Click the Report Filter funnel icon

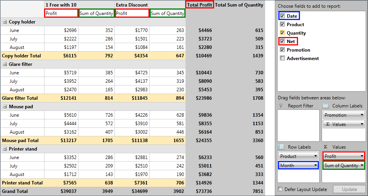point(281,106)
